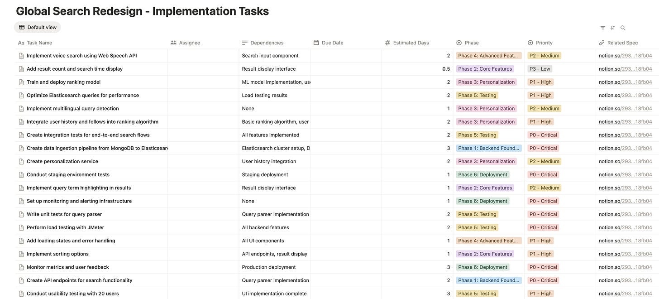This screenshot has height=299, width=659.
Task: Click the # icon in Estimated Days header
Action: (x=387, y=42)
